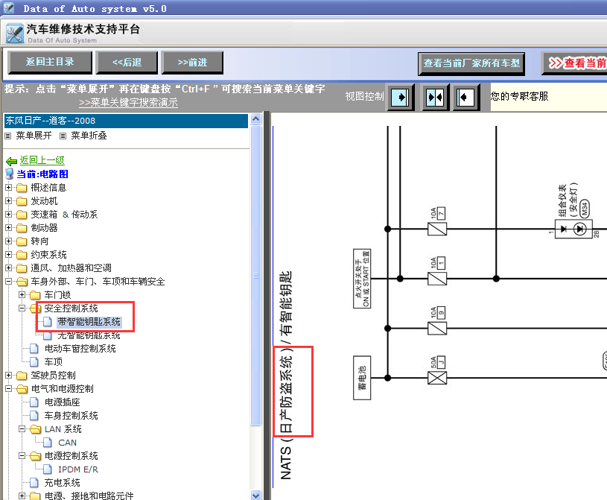607x500 pixels.
Task: Expand the 概述信息 tree node
Action: [8, 188]
